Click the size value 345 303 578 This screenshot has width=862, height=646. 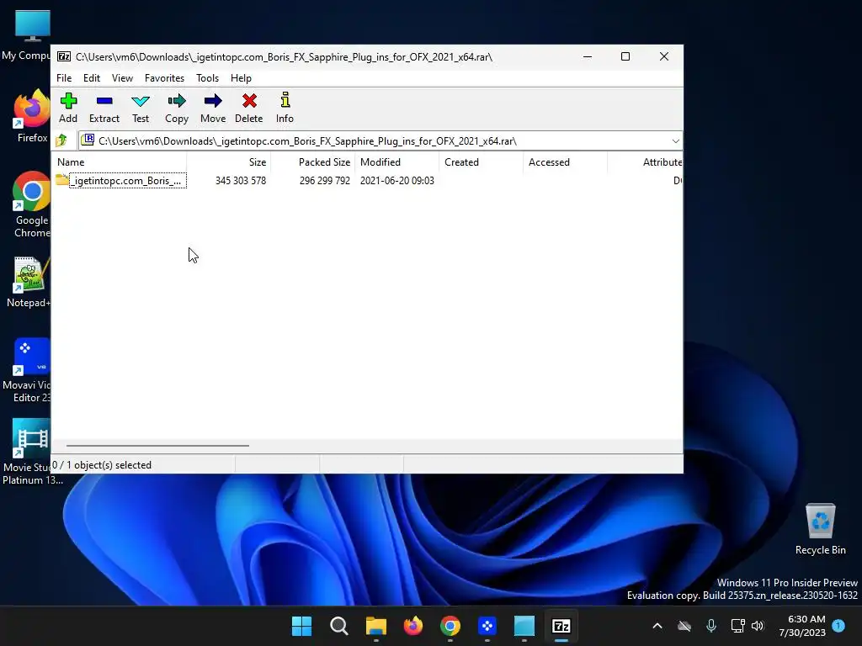(x=241, y=181)
